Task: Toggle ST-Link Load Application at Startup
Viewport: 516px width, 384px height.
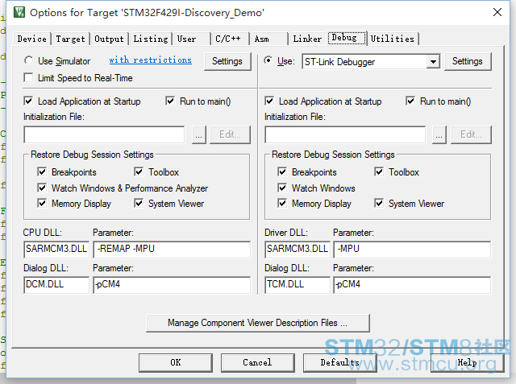Action: (269, 101)
